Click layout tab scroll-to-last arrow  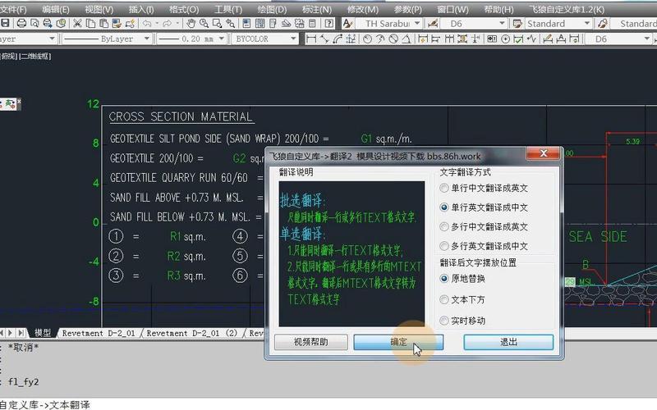coord(21,333)
